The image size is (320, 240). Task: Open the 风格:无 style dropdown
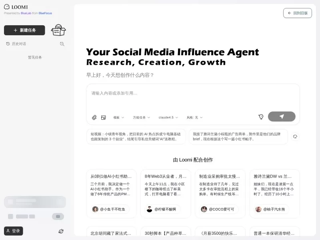coord(195,117)
